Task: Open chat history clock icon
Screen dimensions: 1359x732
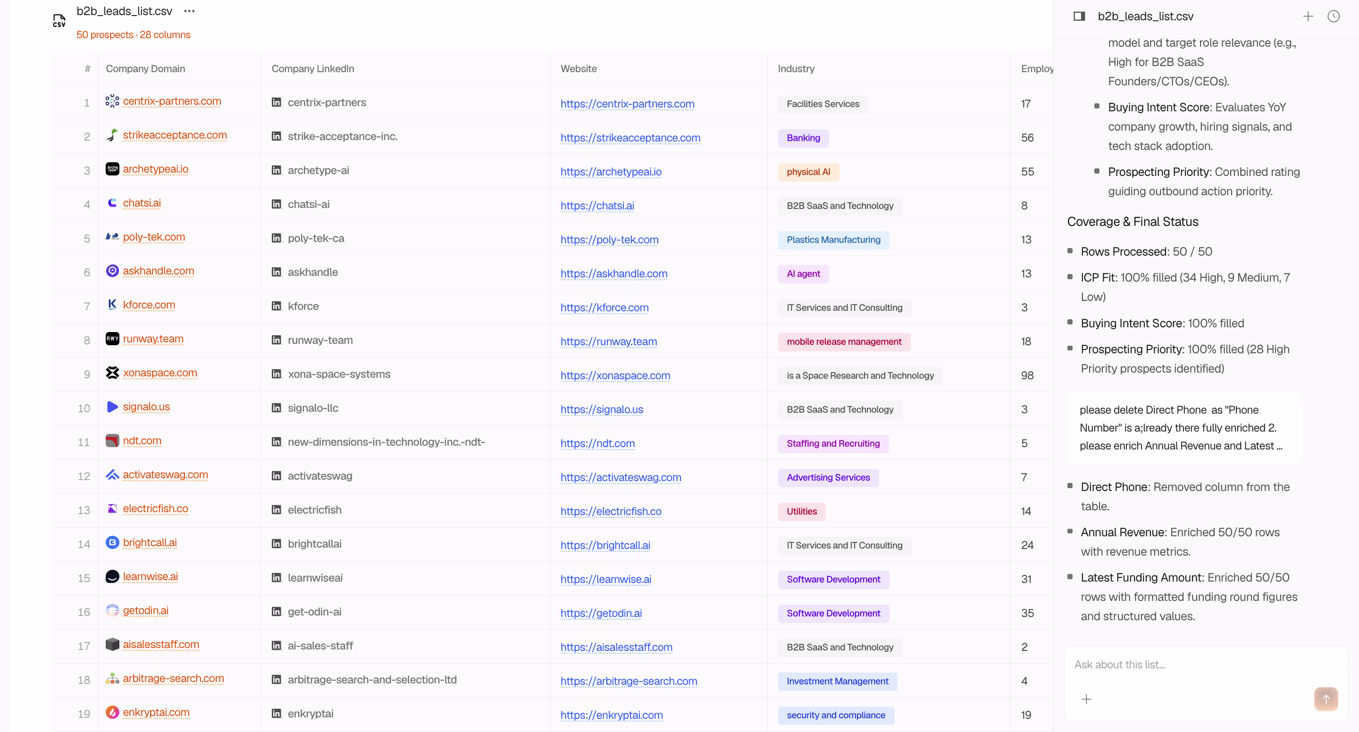Action: 1333,17
